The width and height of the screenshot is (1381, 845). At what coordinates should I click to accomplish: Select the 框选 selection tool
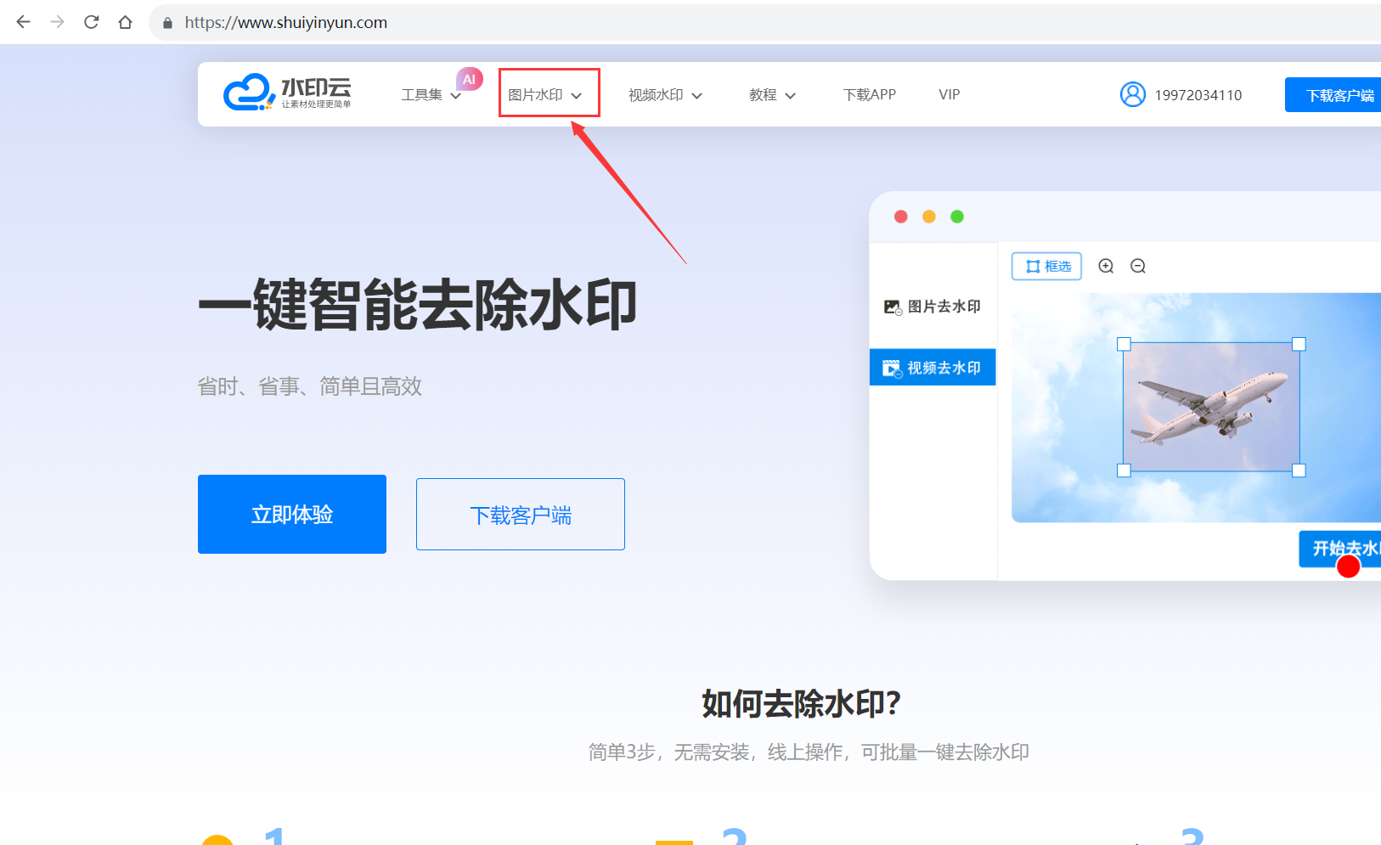coord(1046,266)
